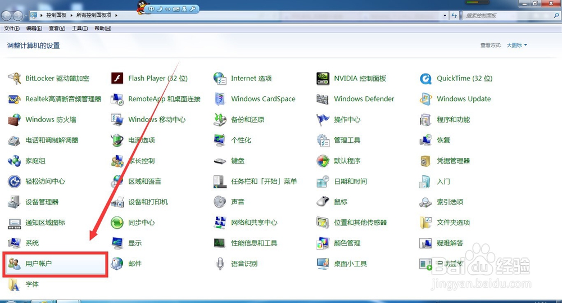Open the 日期和时间 calendar icon
The width and height of the screenshot is (562, 303).
pos(323,182)
